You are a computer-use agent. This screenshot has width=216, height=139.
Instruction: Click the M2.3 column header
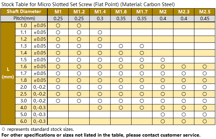point(184,12)
